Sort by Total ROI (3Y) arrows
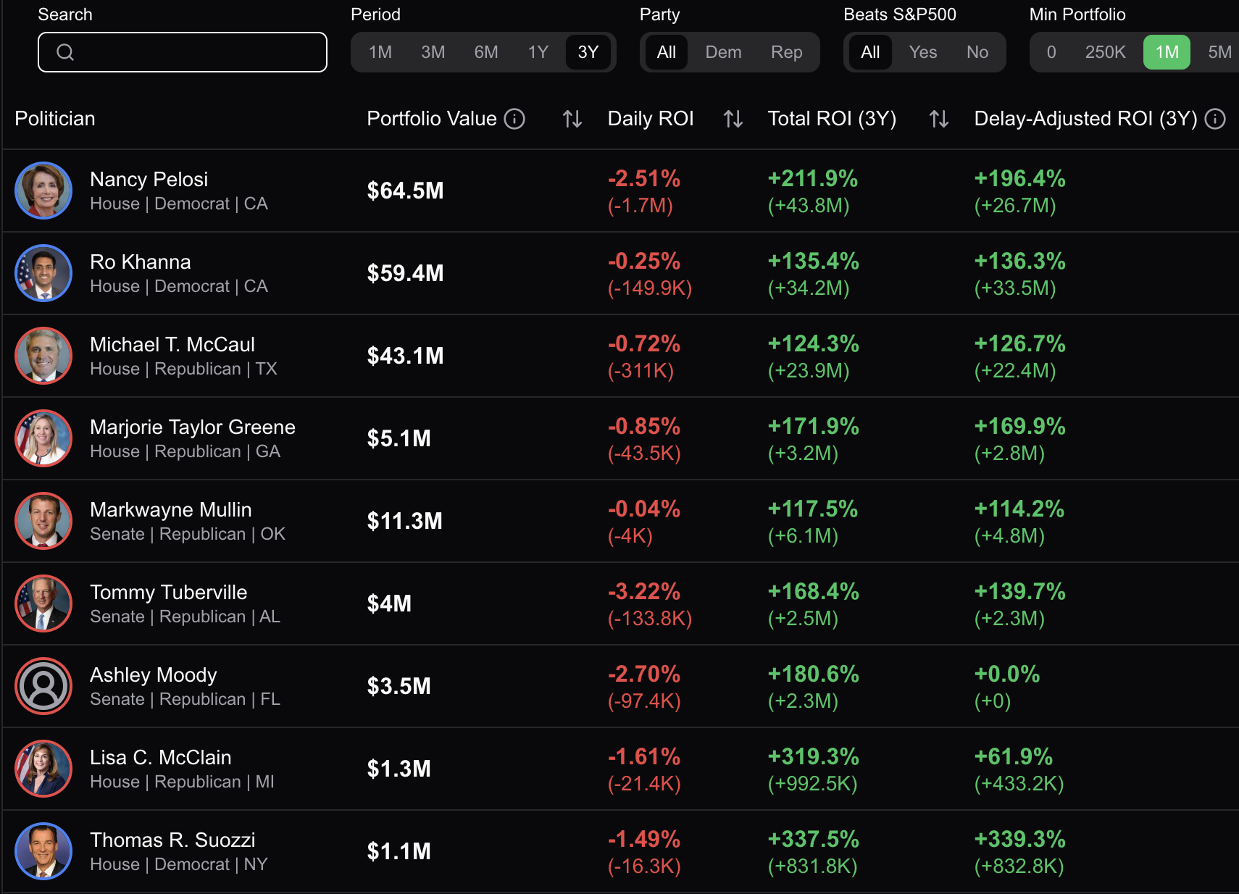 939,119
